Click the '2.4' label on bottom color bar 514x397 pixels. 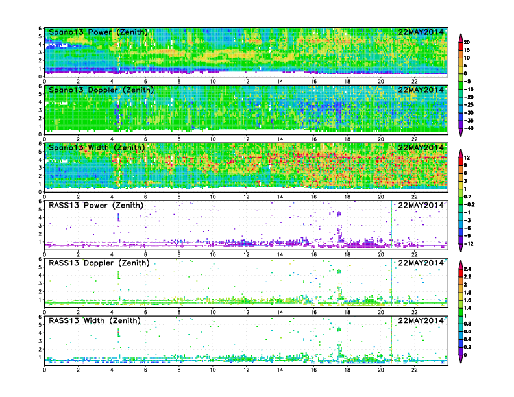coord(468,269)
